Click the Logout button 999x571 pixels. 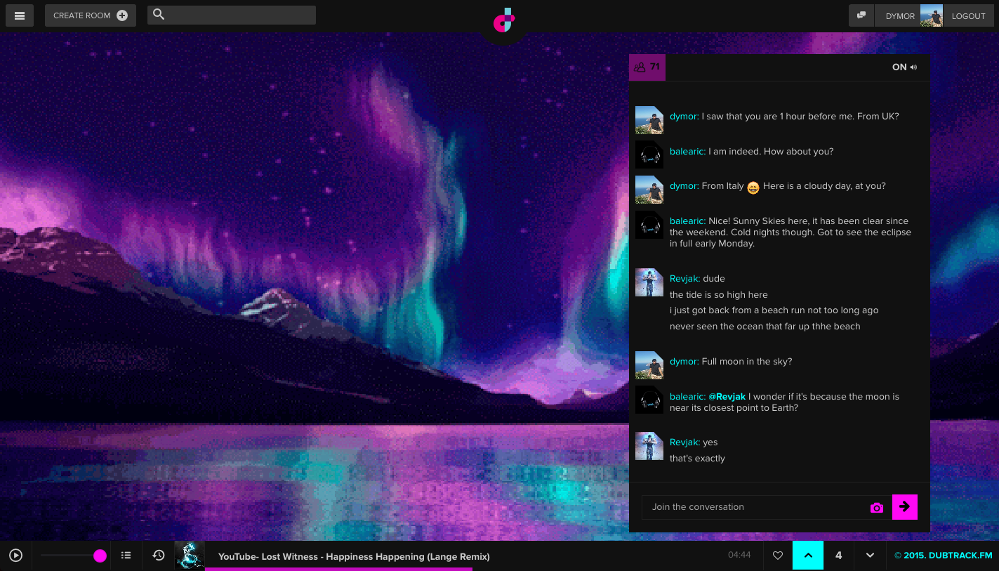click(969, 16)
